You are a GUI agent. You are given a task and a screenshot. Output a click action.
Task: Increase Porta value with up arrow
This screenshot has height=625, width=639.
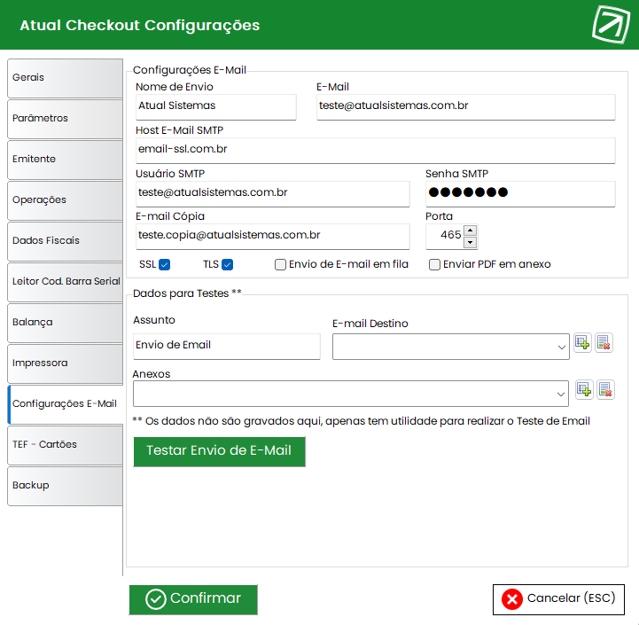pos(471,230)
